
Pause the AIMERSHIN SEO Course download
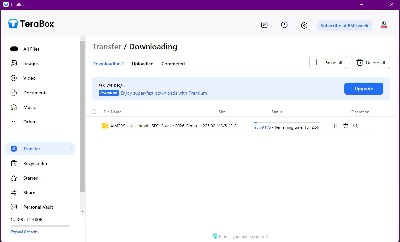336,126
